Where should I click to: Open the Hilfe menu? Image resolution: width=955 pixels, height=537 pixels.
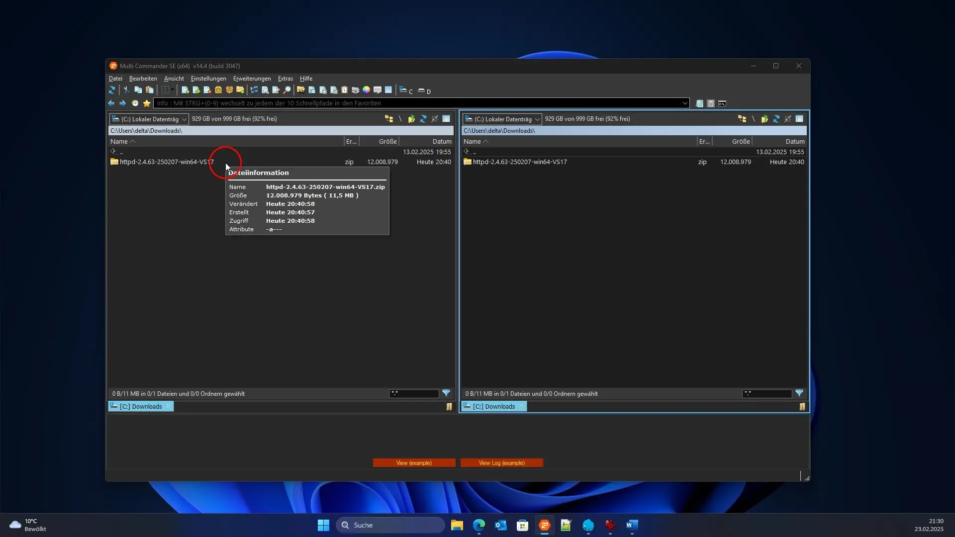[306, 79]
